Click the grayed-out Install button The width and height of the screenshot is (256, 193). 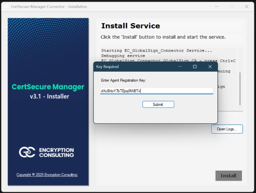229,175
